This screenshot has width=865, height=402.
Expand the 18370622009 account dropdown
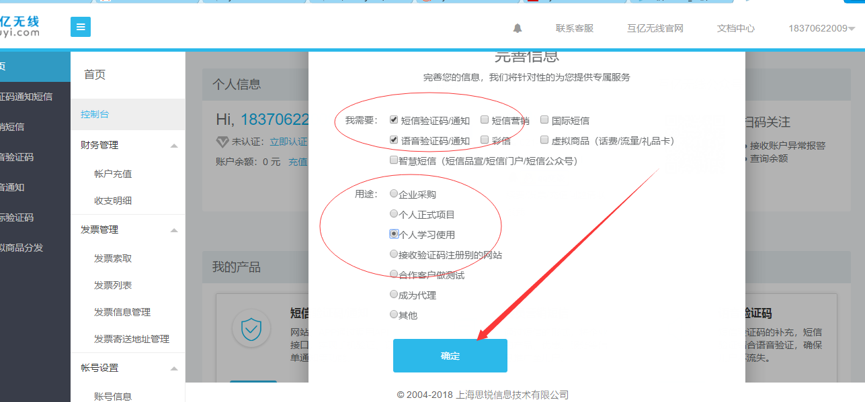tap(822, 28)
